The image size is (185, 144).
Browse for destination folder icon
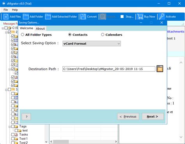click(x=160, y=69)
